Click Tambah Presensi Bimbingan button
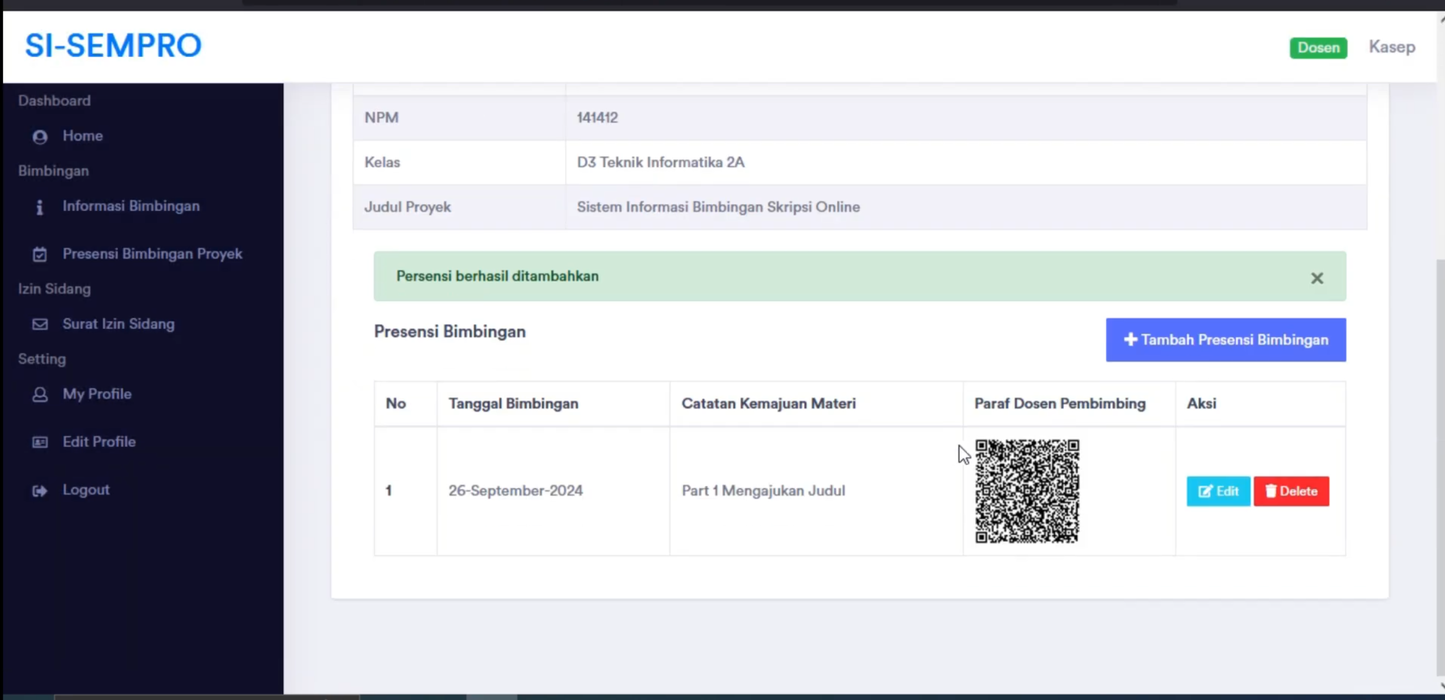Image resolution: width=1445 pixels, height=700 pixels. tap(1226, 340)
